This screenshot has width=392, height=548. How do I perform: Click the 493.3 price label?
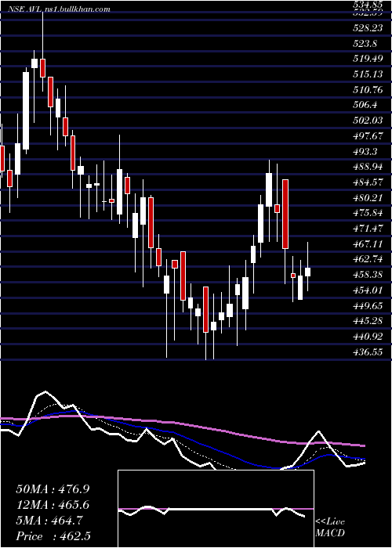(x=365, y=151)
